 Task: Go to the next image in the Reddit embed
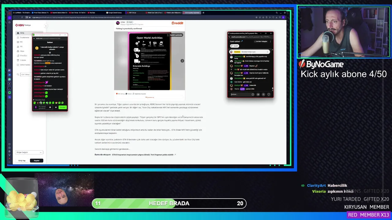(182, 61)
